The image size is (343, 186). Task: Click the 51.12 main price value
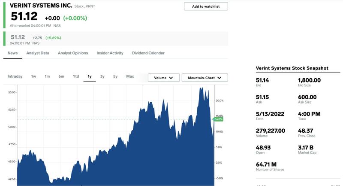click(24, 16)
